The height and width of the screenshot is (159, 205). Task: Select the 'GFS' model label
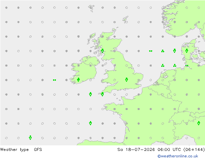(x=38, y=150)
